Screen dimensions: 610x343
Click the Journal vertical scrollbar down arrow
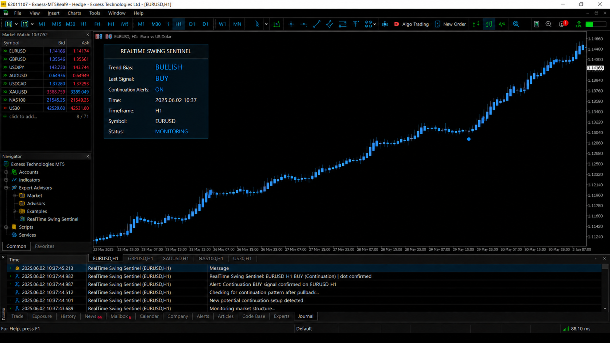coord(605,308)
